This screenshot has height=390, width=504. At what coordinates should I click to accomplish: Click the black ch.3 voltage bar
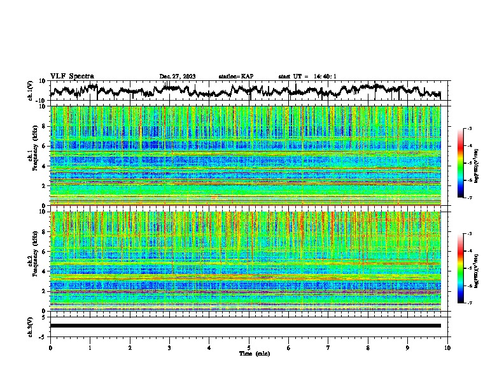pyautogui.click(x=245, y=326)
